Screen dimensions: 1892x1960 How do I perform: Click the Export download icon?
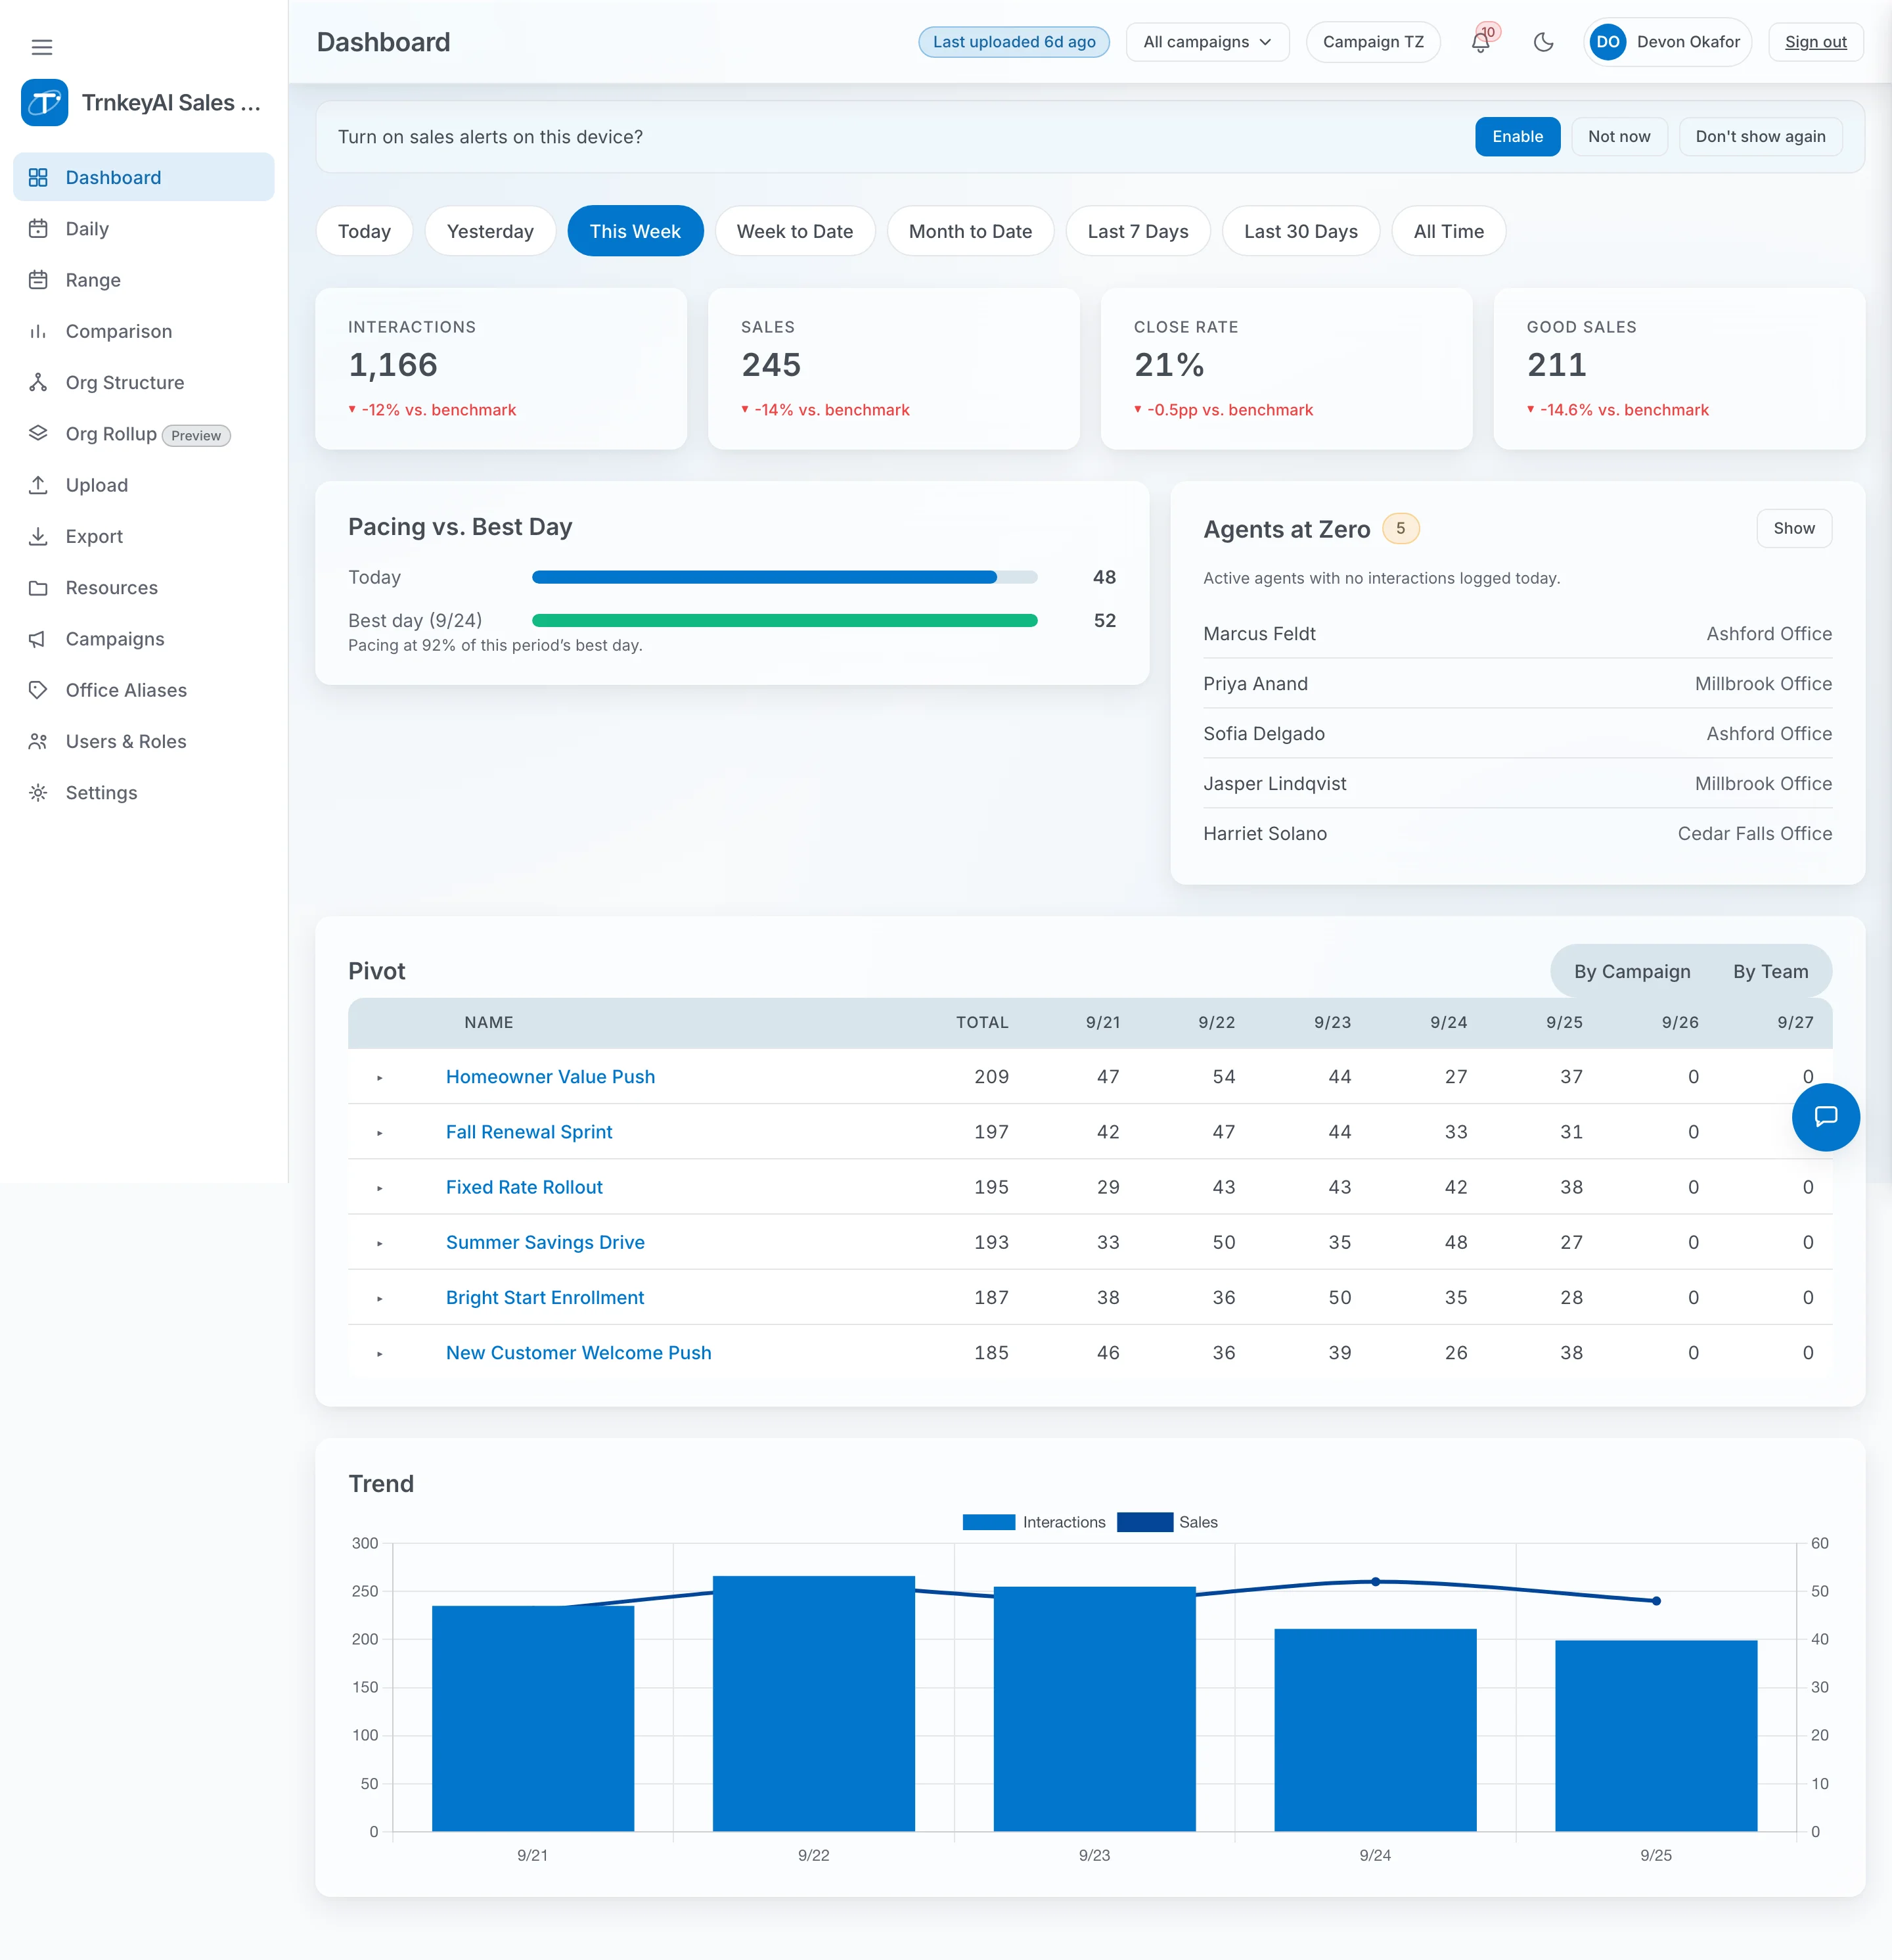click(38, 536)
